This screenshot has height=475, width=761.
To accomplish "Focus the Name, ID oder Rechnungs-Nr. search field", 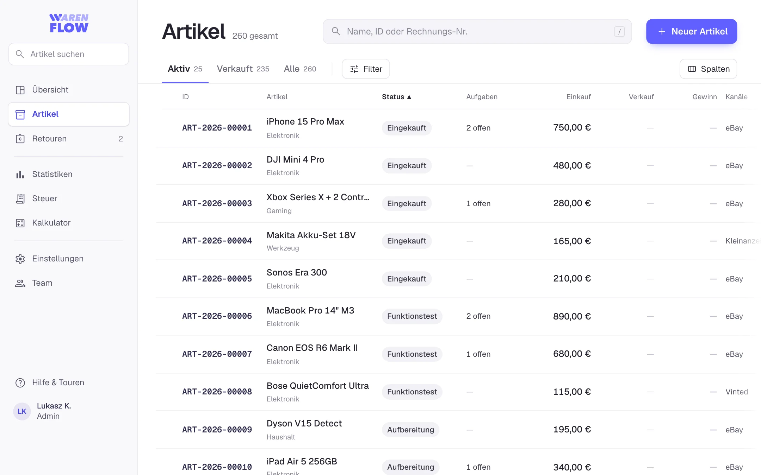I will [x=477, y=32].
